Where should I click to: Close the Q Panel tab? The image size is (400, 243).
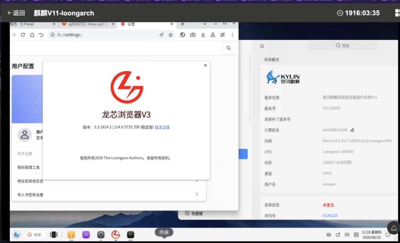pyautogui.click(x=54, y=24)
